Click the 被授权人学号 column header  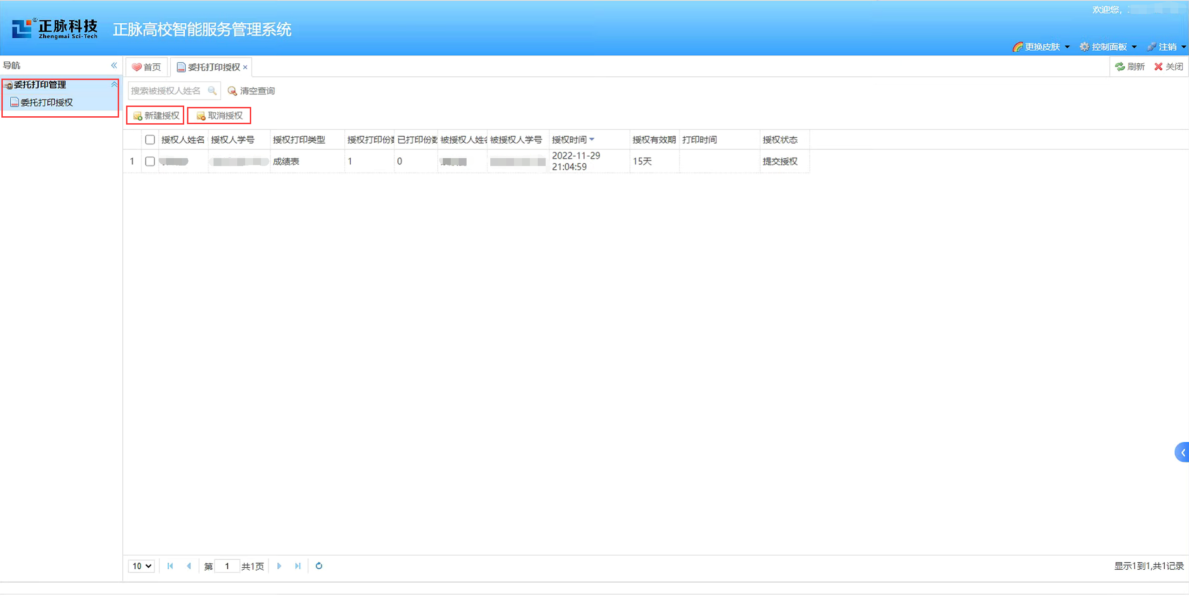click(518, 140)
